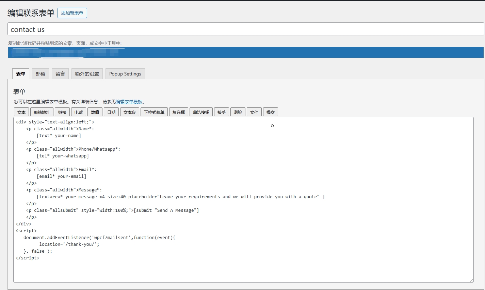This screenshot has width=485, height=290.
Task: Open the Popup Settings tab
Action: pos(125,74)
